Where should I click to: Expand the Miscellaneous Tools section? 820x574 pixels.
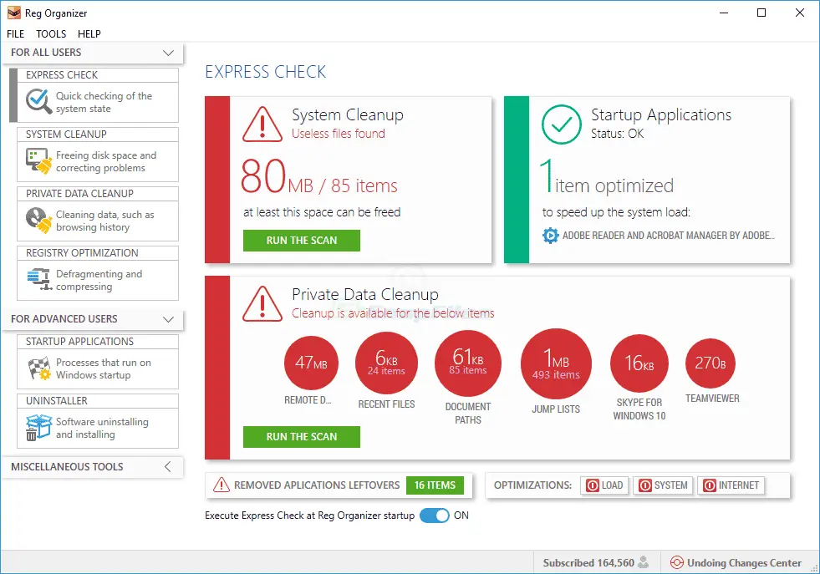pyautogui.click(x=167, y=467)
